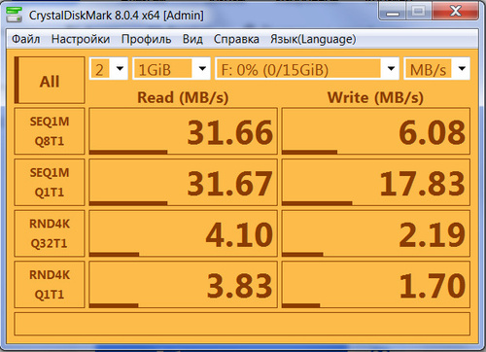The width and height of the screenshot is (486, 352).
Task: Open the Язык(Language) menu
Action: (313, 39)
